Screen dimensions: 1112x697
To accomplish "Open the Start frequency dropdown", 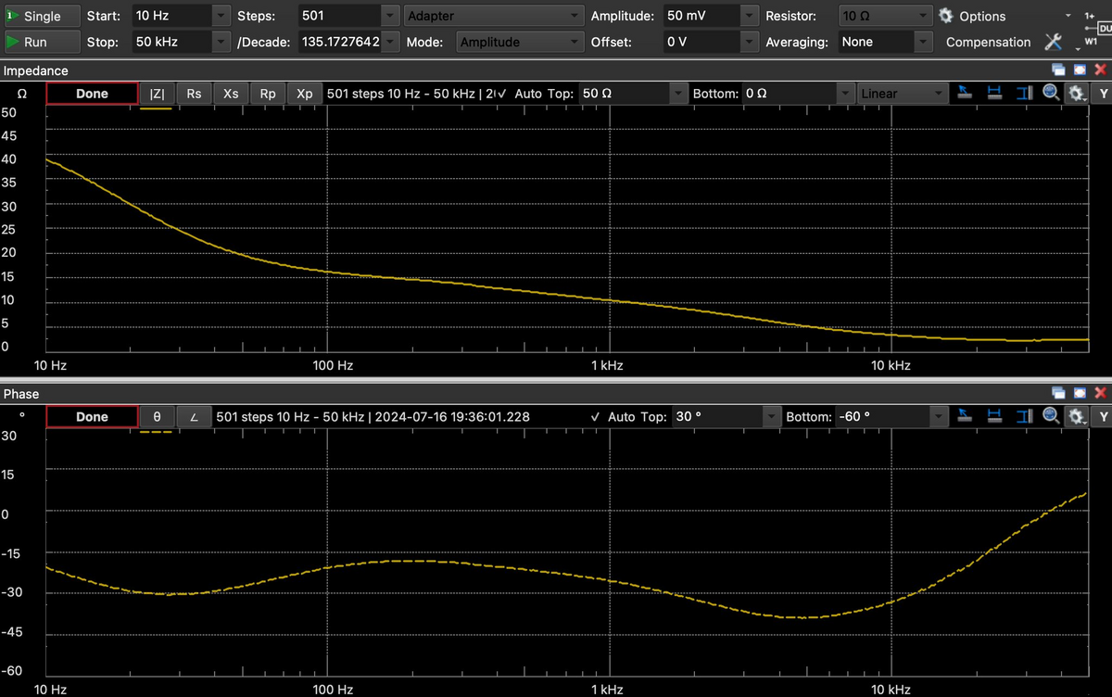I will click(x=221, y=16).
